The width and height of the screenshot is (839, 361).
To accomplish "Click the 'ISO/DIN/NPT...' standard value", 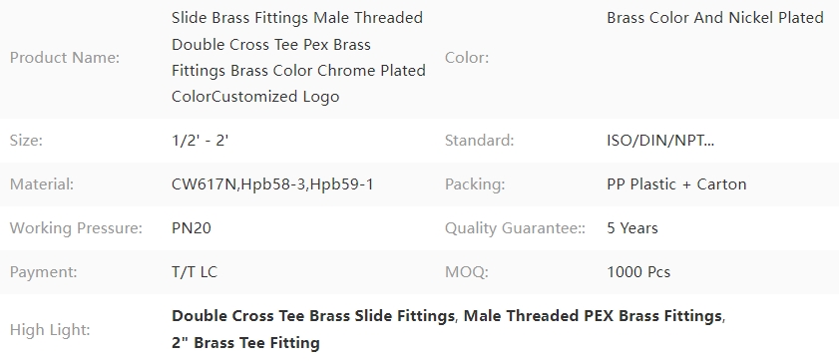I will (x=660, y=141).
